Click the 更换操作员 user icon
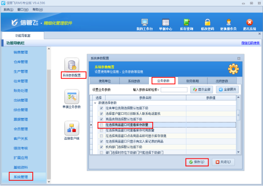 click(228, 22)
